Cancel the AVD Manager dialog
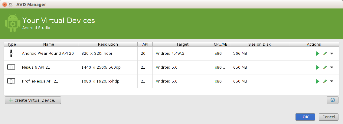Screen dimensions: 343x124 (328, 117)
